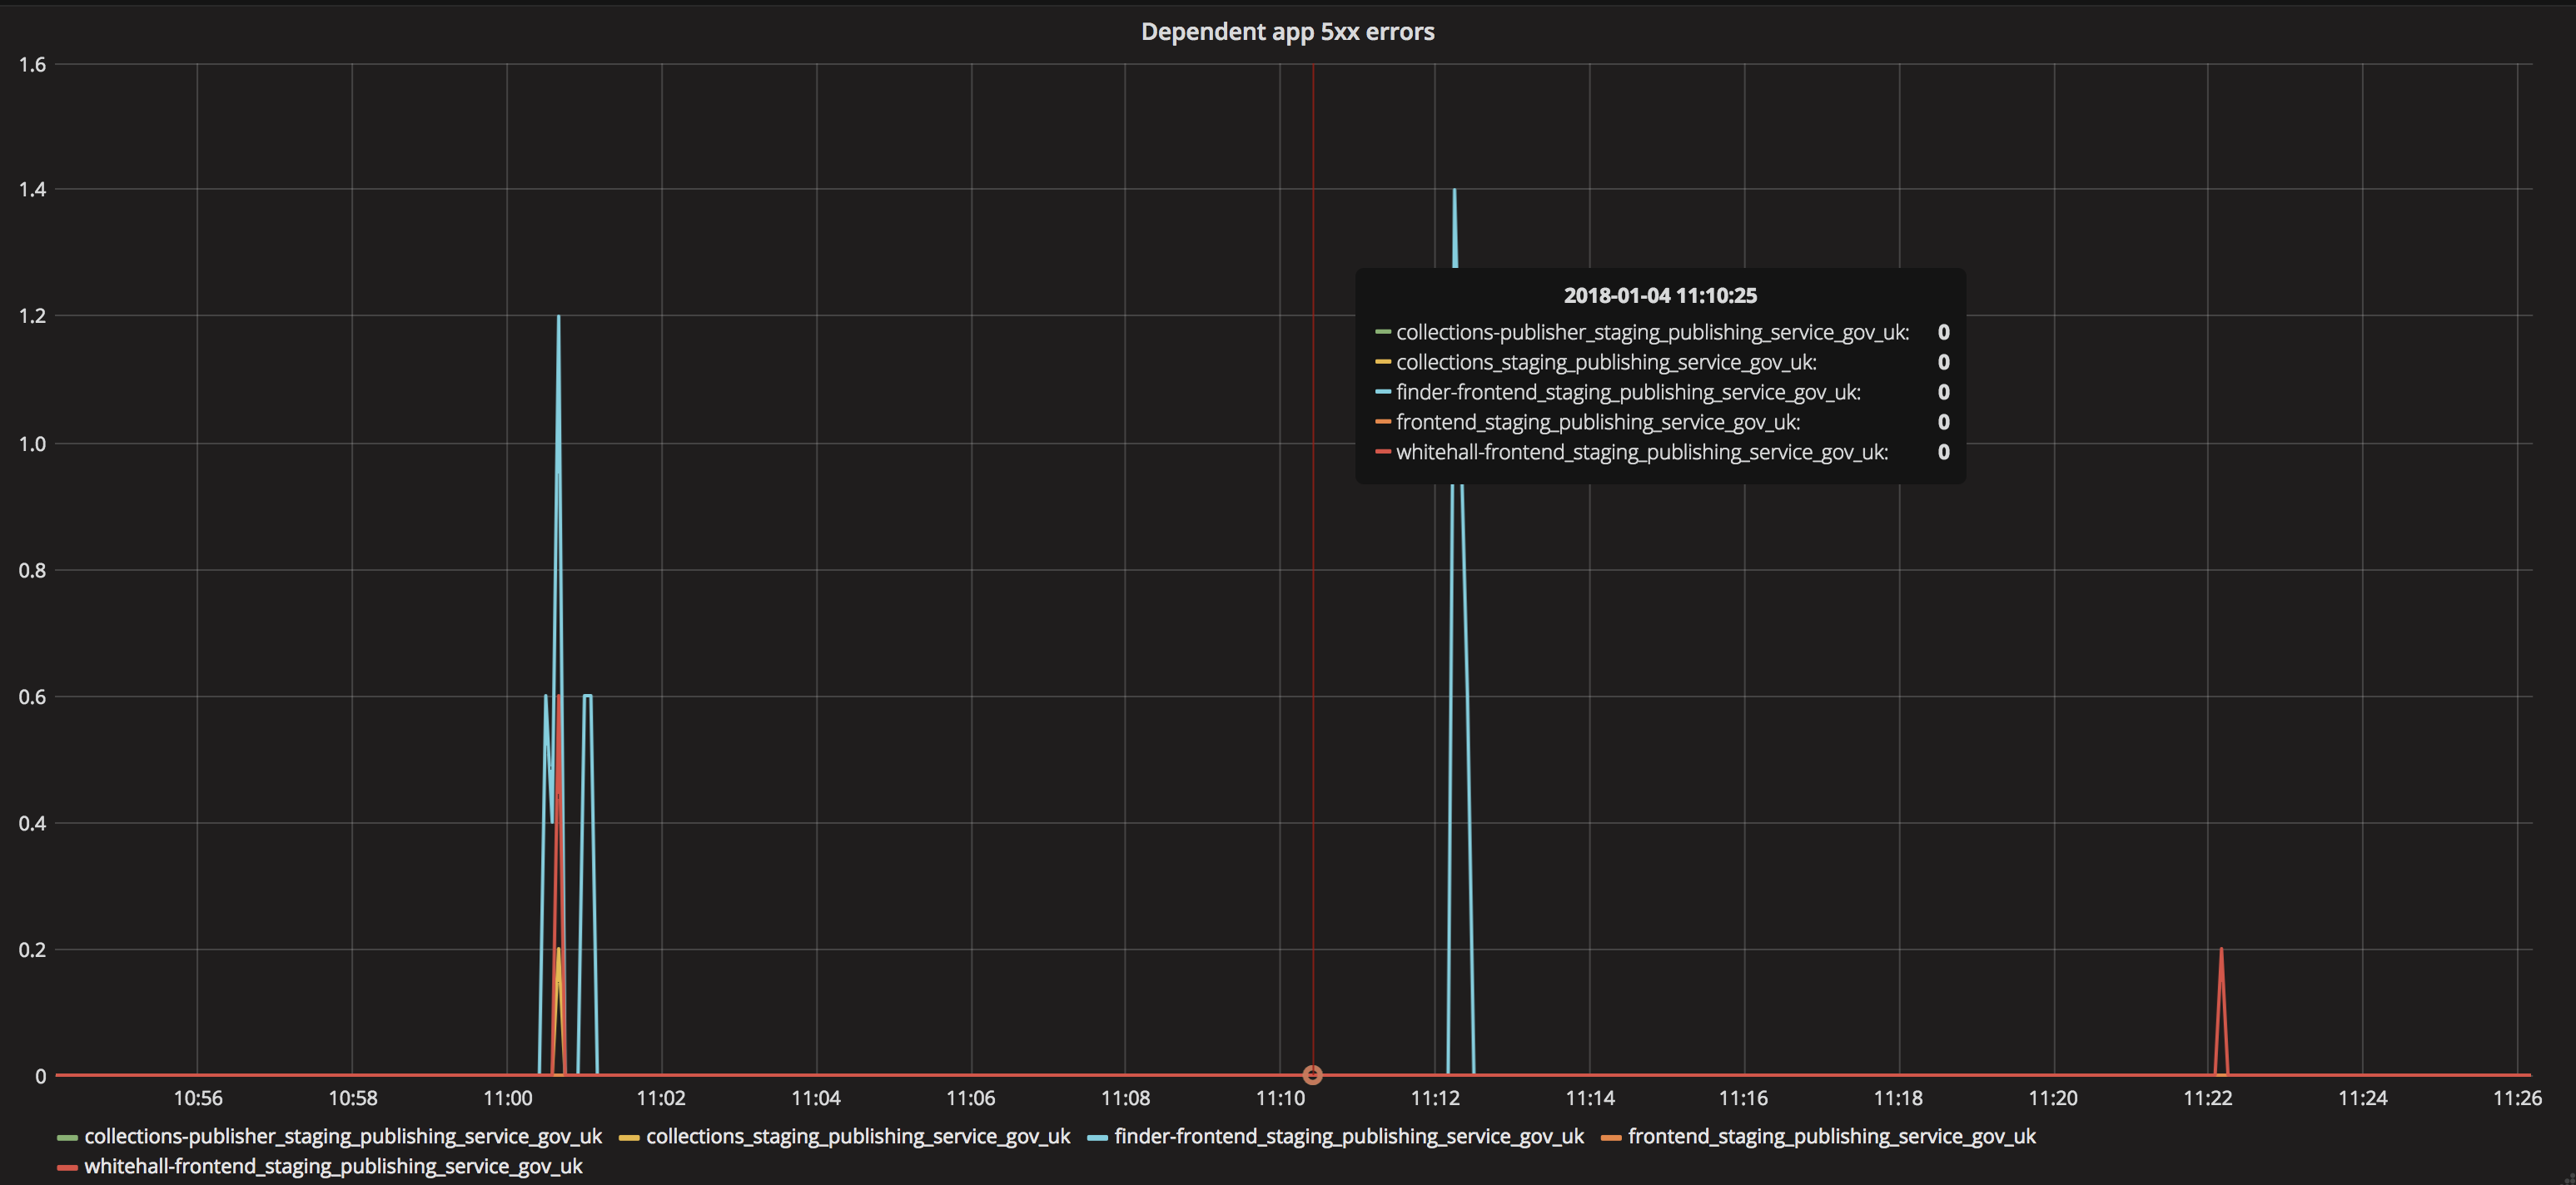Click the panel resize handle at bottom-right corner
Viewport: 2576px width, 1185px height.
2569,1179
